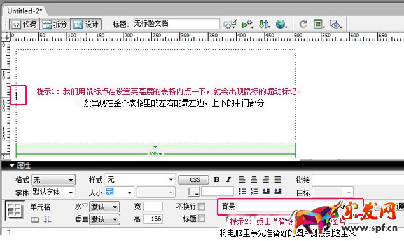
Task: Click the vertical ruler
Action: click(x=6, y=100)
